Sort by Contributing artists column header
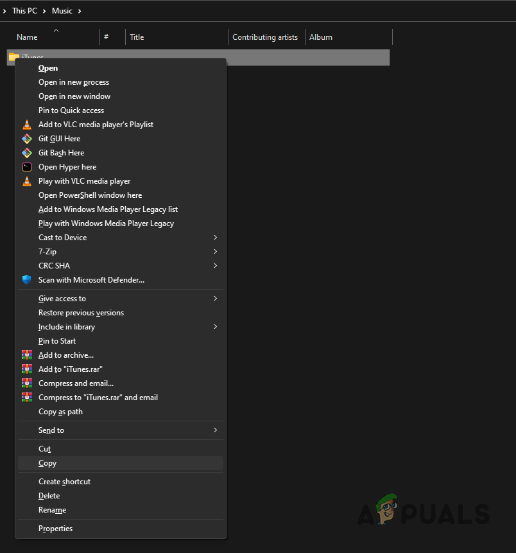 pos(266,37)
